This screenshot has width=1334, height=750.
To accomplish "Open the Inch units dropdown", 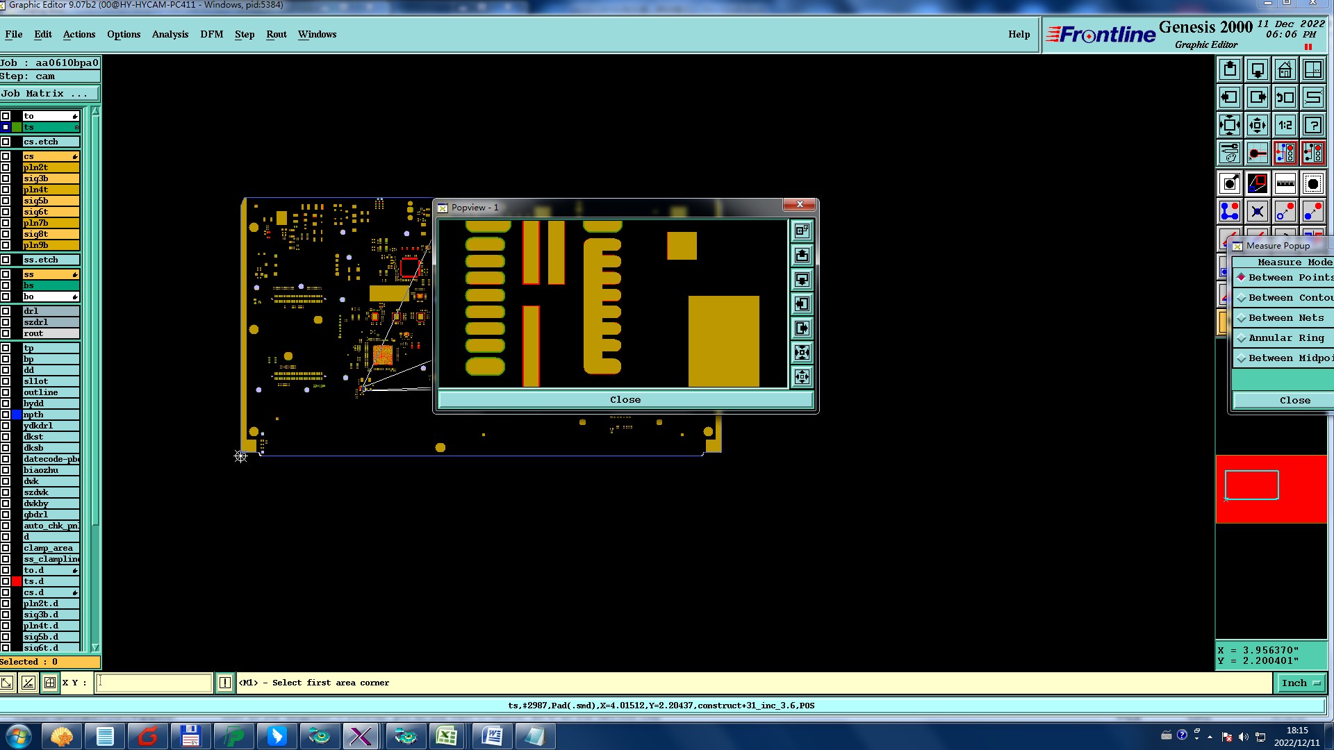I will pos(1299,683).
